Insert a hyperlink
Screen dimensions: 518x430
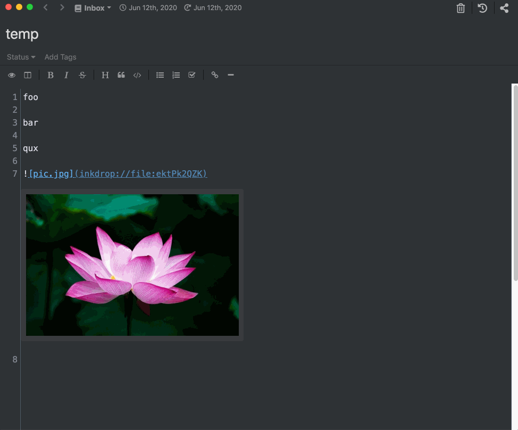pos(215,75)
